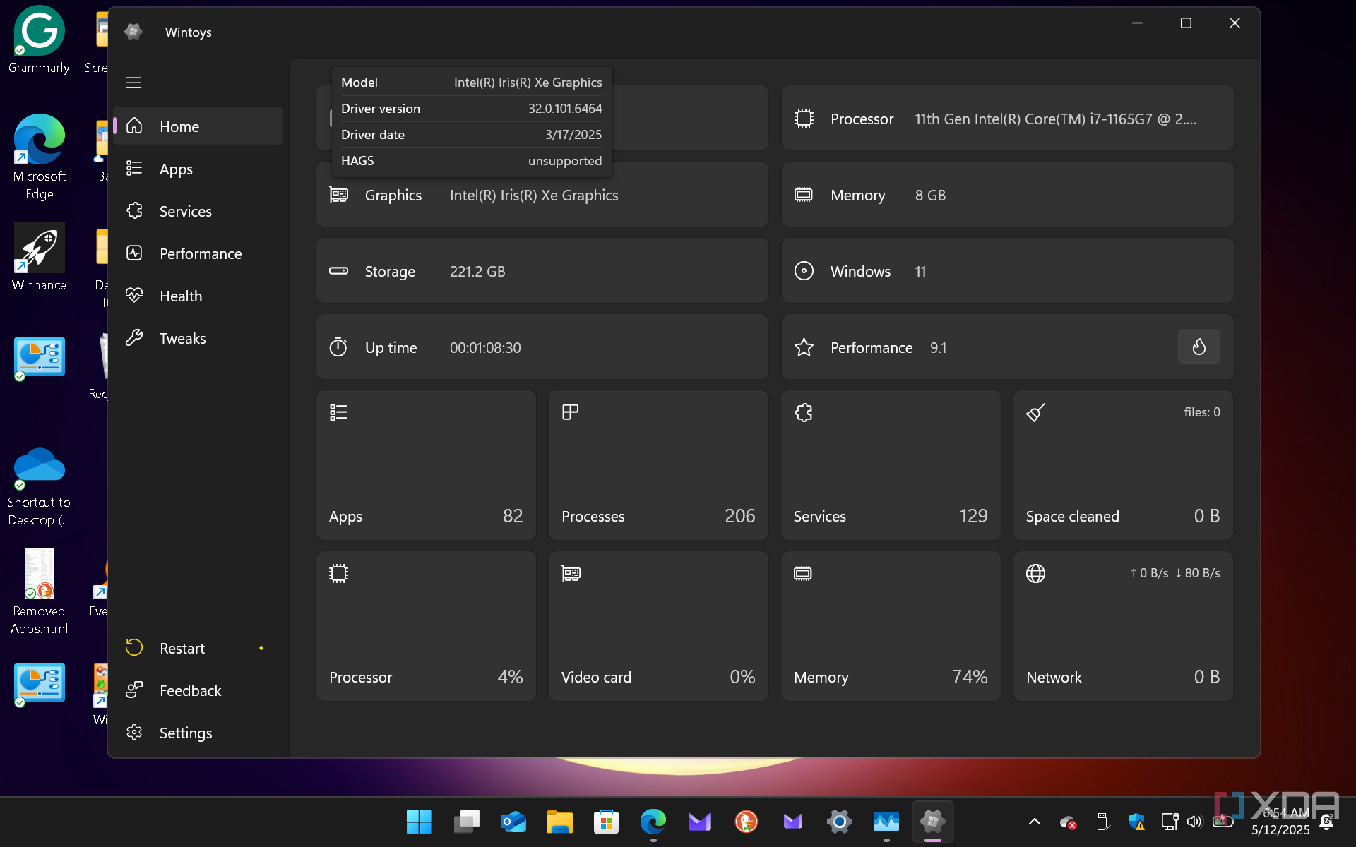Open the Windows Start menu
1356x847 pixels.
(419, 822)
